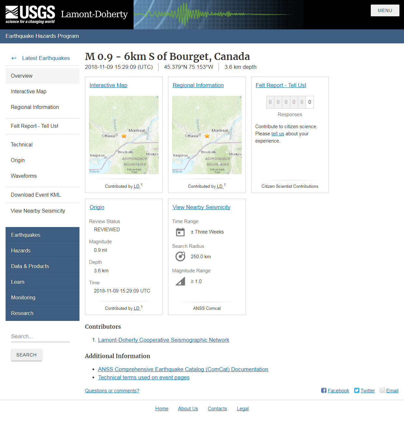The height and width of the screenshot is (422, 404).
Task: Expand the Hazards navigation section
Action: point(21,250)
